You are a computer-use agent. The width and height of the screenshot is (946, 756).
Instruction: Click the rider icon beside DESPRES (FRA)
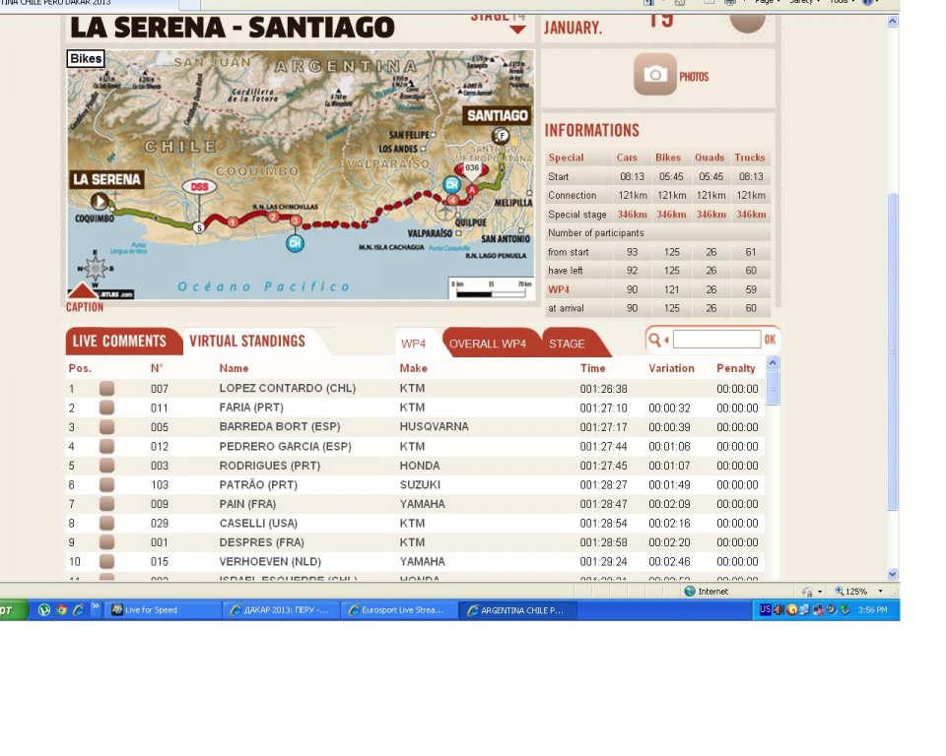(x=106, y=542)
